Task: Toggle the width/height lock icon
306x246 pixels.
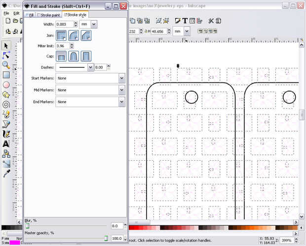Action: point(146,31)
